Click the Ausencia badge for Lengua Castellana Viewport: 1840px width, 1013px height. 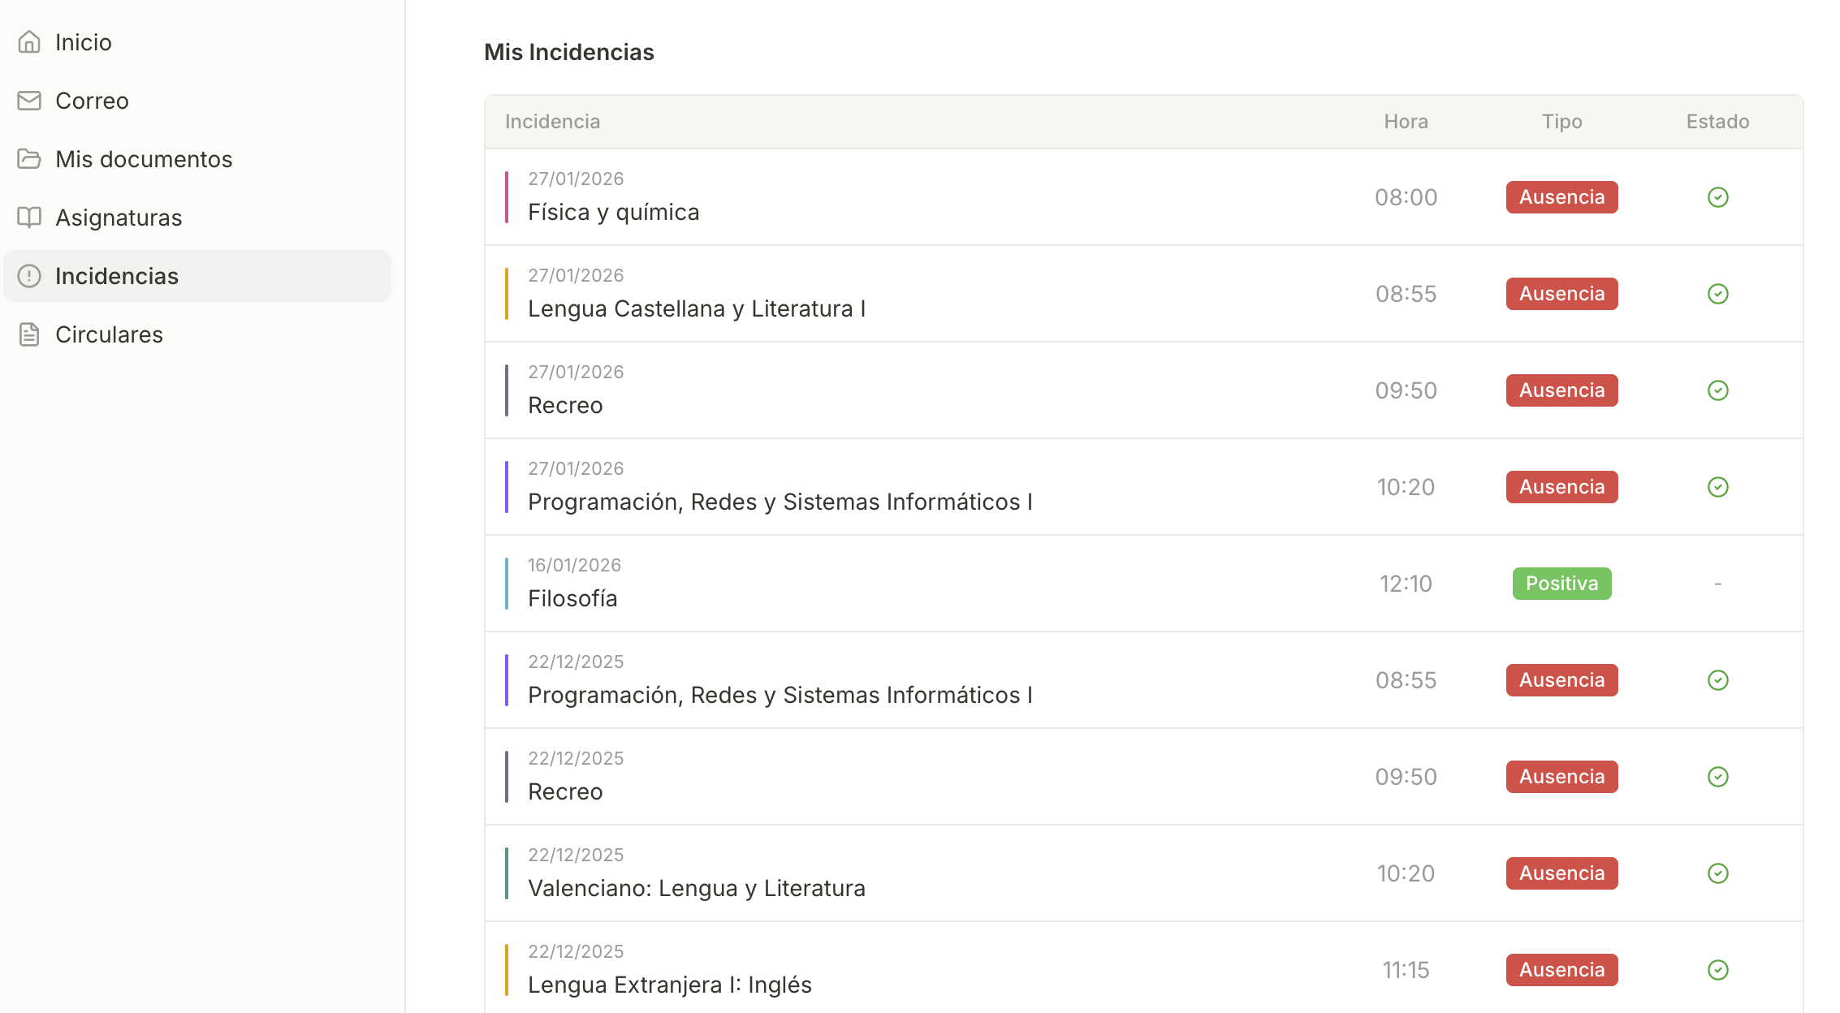tap(1561, 294)
